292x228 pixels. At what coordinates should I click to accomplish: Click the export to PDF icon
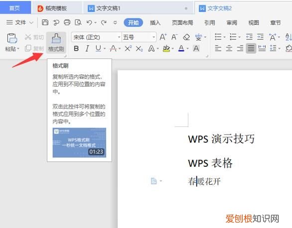[x=56, y=22]
